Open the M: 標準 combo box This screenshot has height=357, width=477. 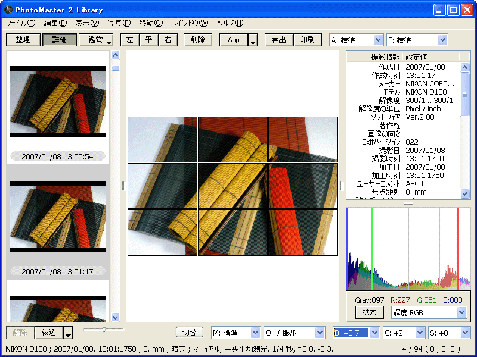236,333
